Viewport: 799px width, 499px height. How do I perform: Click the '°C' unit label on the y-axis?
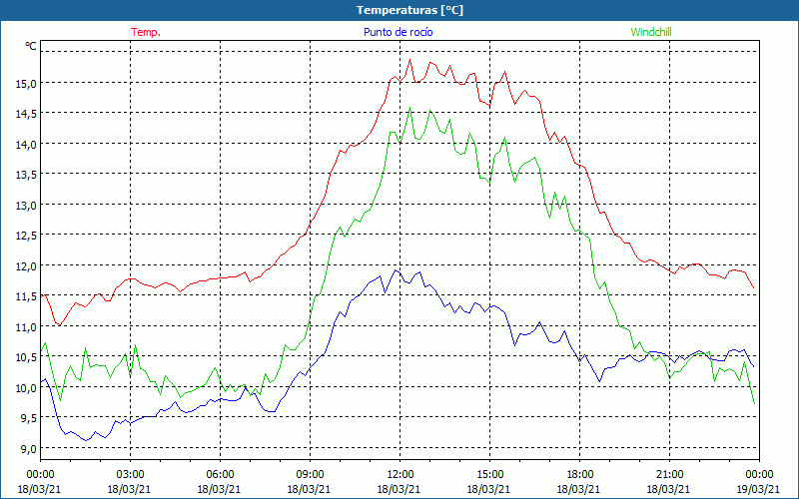[x=31, y=46]
